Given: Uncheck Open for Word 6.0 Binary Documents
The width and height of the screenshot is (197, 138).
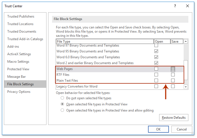Looking at the screenshot, I should 156,57.
